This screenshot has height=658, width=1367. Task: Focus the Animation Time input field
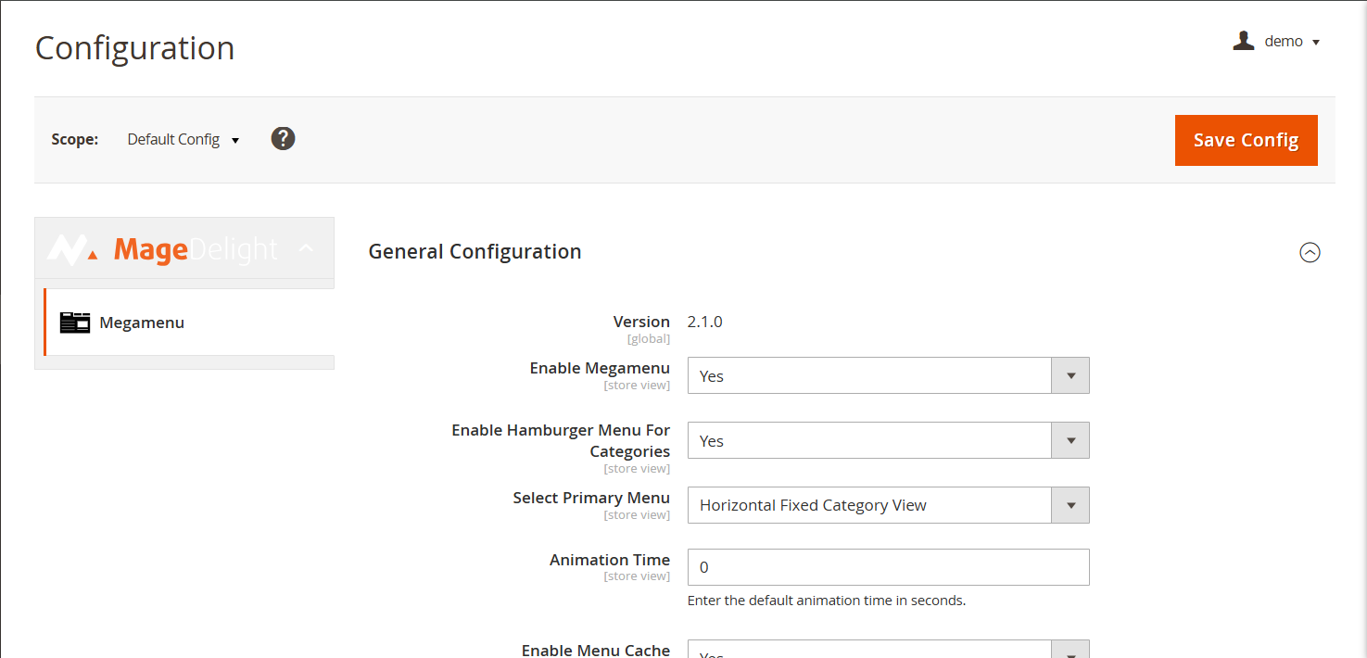click(888, 567)
